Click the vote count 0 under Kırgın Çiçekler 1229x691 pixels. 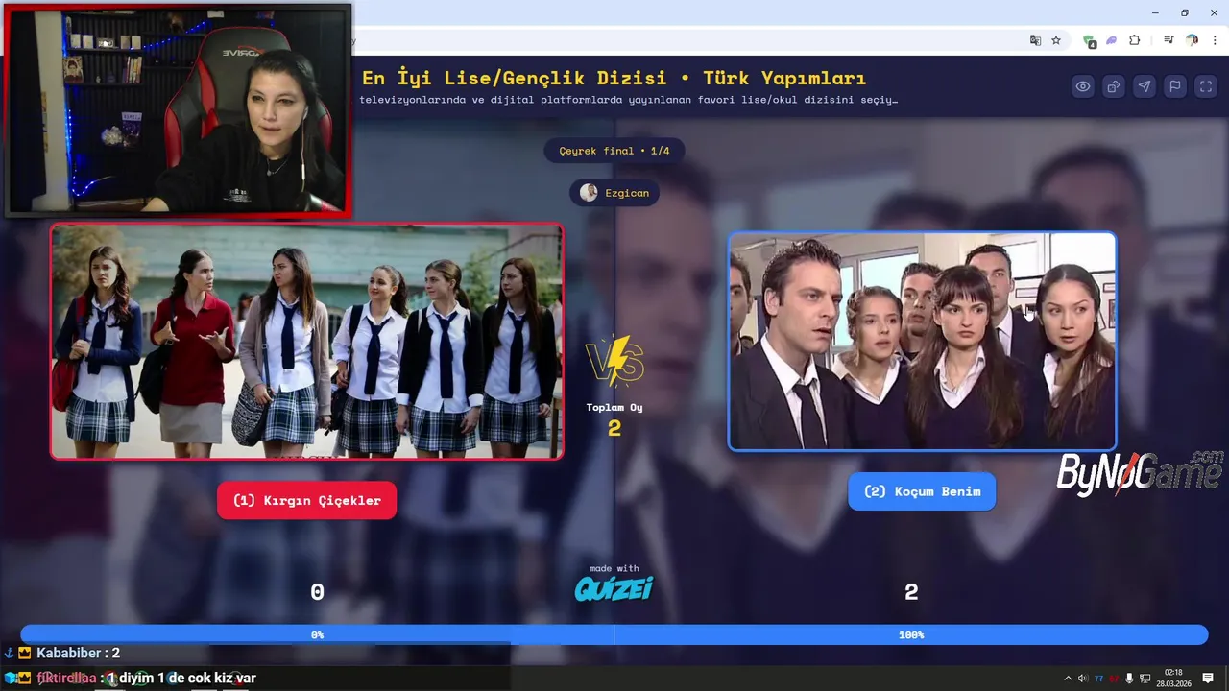point(318,592)
